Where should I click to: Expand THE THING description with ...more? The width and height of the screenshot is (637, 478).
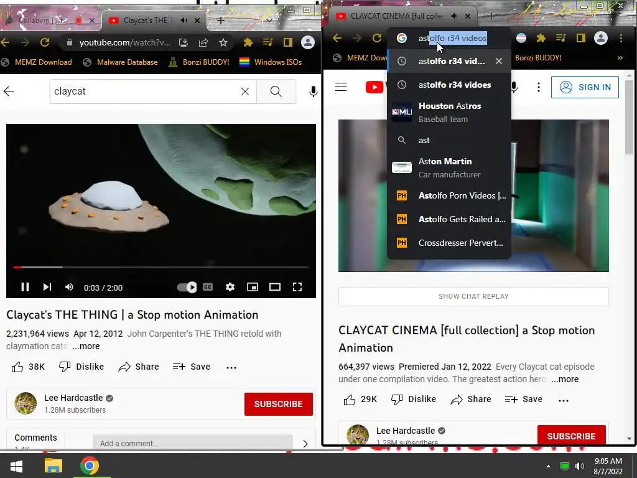coord(86,346)
